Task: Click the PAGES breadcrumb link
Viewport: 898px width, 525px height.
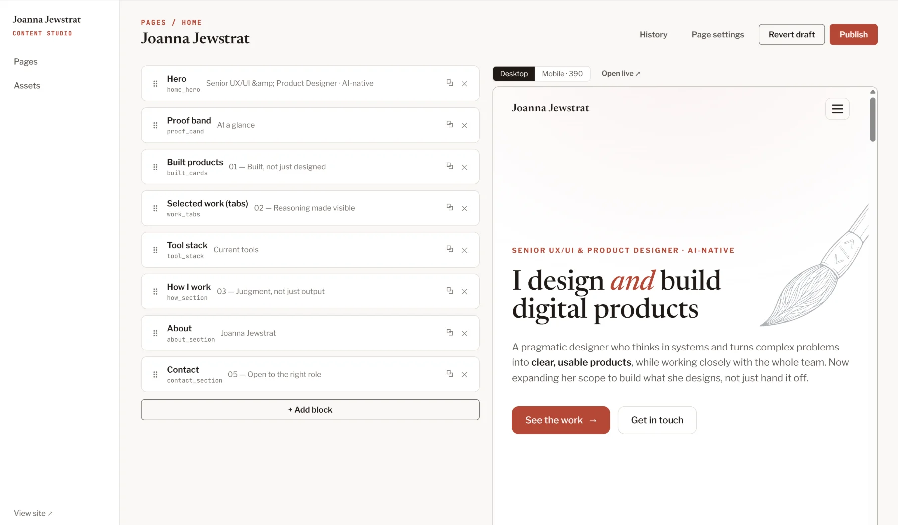Action: coord(153,23)
